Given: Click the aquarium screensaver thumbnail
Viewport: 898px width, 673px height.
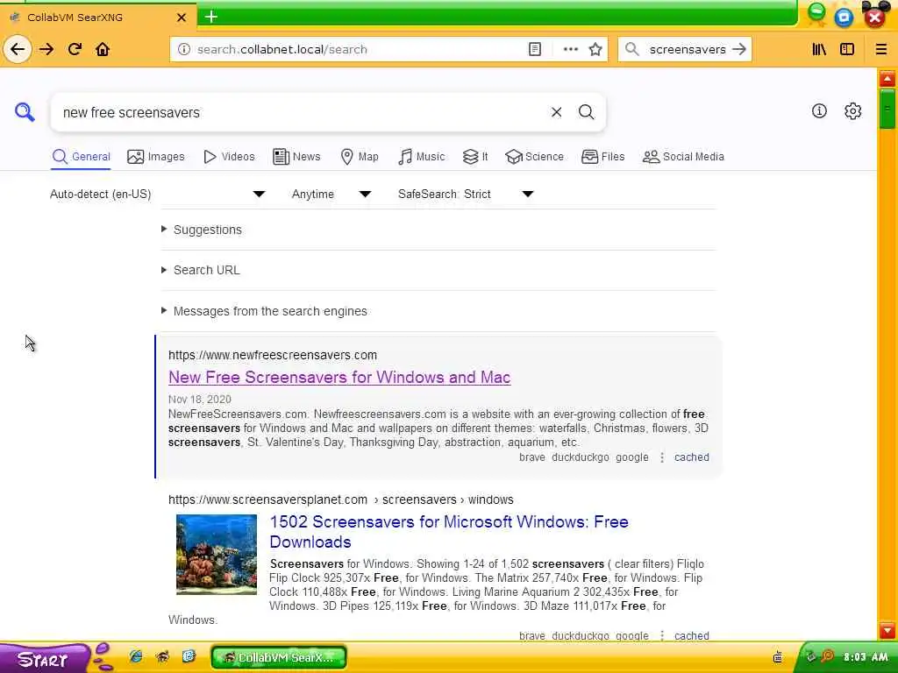Looking at the screenshot, I should click(217, 554).
